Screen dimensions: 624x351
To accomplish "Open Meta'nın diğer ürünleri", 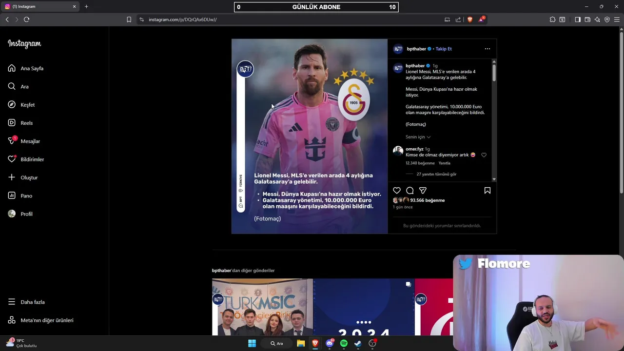I will (x=41, y=320).
